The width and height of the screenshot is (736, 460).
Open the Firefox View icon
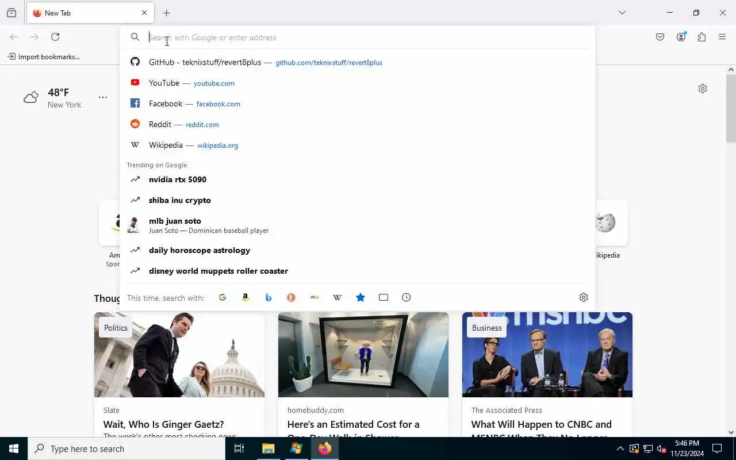(x=11, y=13)
